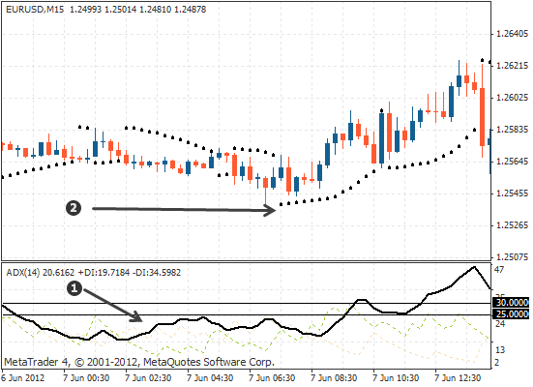Click the ADX peak near 47

(474, 267)
